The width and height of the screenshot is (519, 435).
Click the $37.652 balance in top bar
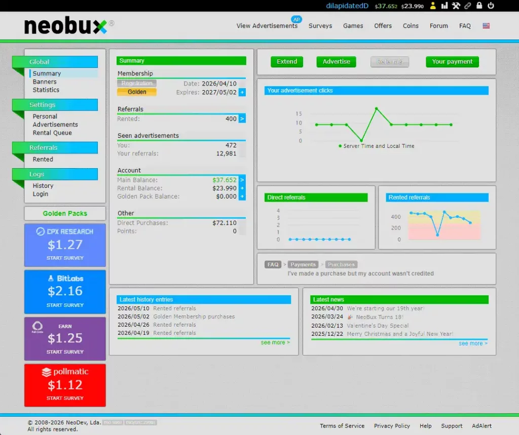pyautogui.click(x=386, y=6)
